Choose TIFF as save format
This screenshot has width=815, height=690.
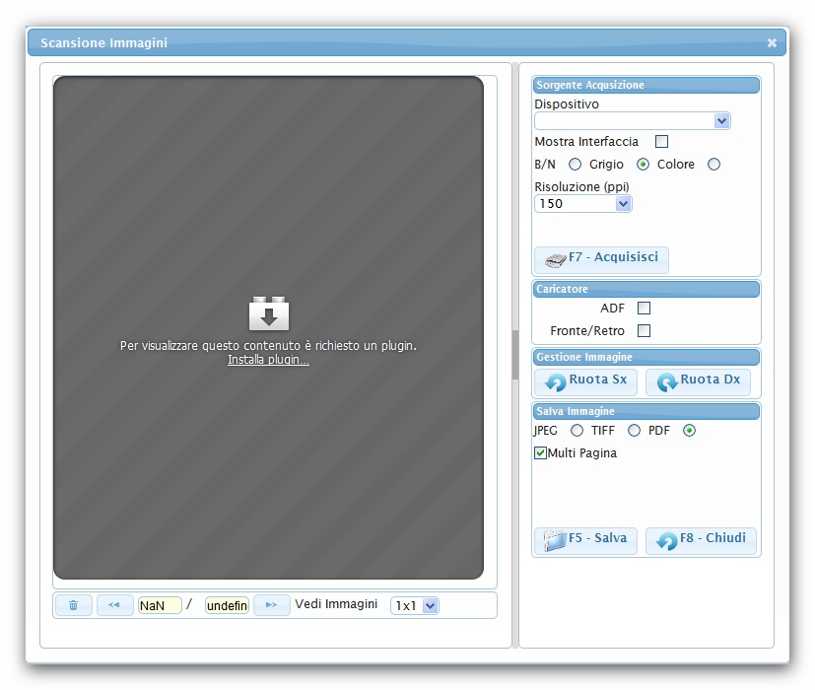[635, 431]
